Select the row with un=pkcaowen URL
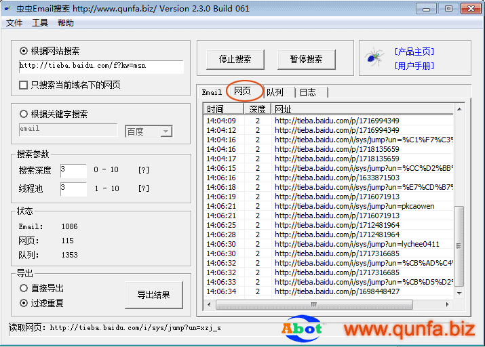 coord(328,206)
